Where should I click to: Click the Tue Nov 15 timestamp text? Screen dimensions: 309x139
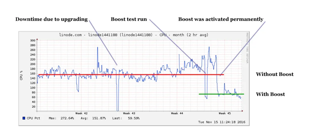point(221,122)
